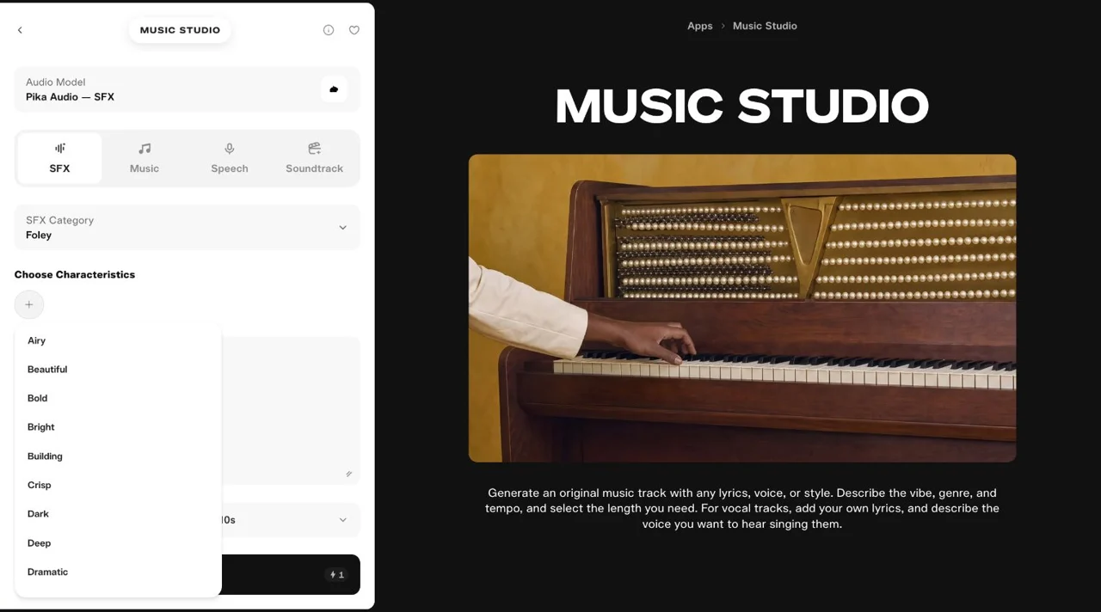The width and height of the screenshot is (1101, 612).
Task: Click the Pika Audio model logo icon
Action: pos(335,89)
